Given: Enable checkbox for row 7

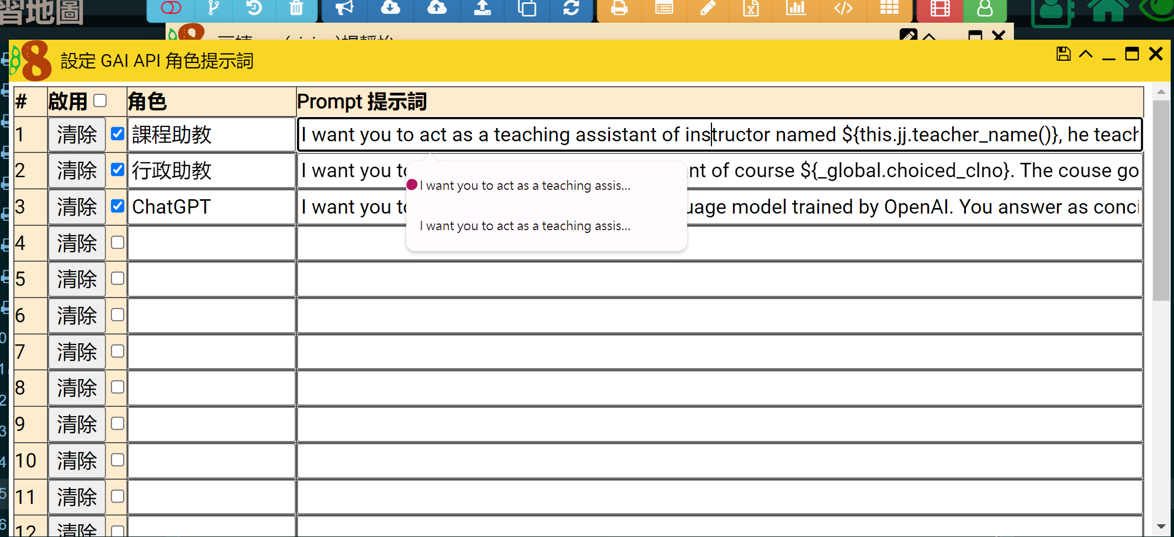Looking at the screenshot, I should coord(118,351).
